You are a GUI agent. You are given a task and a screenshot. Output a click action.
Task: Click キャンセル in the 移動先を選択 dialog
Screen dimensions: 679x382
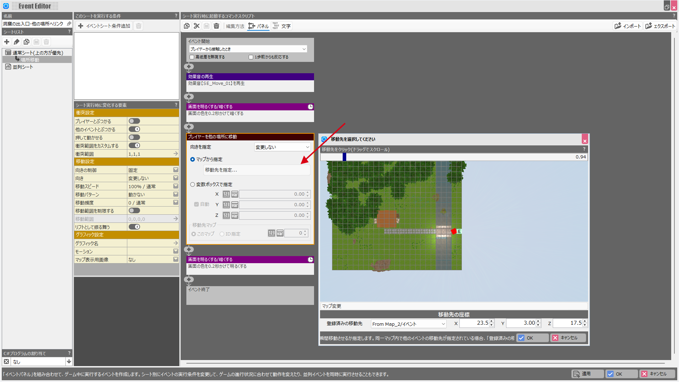(568, 338)
